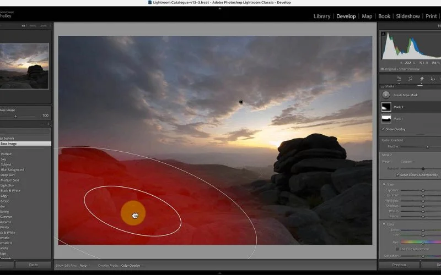The height and width of the screenshot is (275, 441).
Task: Click the Mask 2 thumbnail icon
Action: [386, 107]
